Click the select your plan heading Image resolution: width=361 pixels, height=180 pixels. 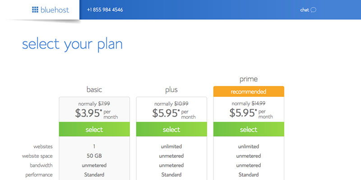tap(72, 45)
